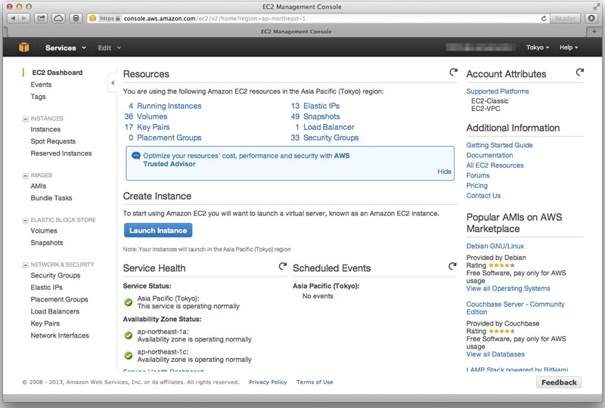Image resolution: width=605 pixels, height=408 pixels.
Task: Open the blurred account name menu
Action: click(480, 48)
